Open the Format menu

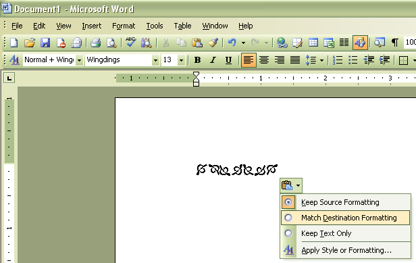[x=124, y=26]
